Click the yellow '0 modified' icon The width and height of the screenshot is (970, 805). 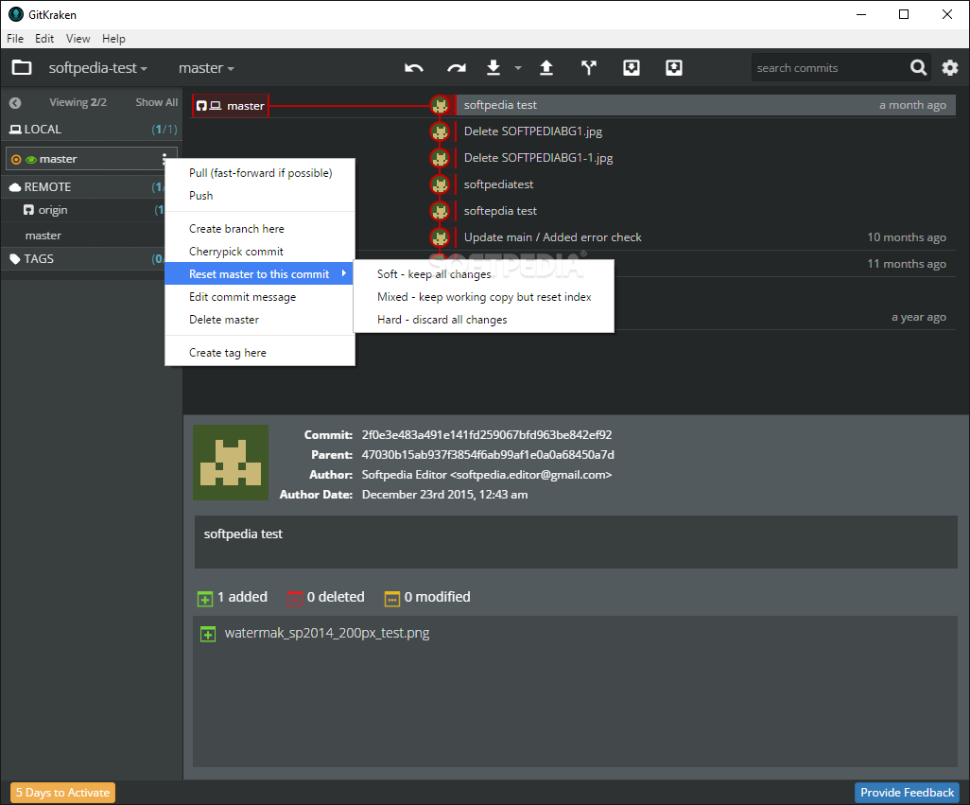click(x=392, y=599)
